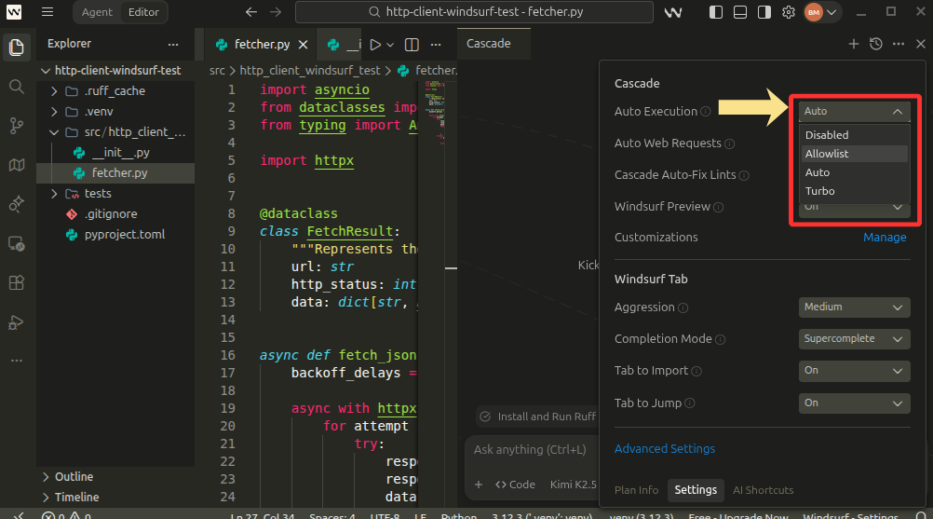Viewport: 933px width, 519px height.
Task: Show Auto Execution info tooltip icon
Action: point(706,111)
